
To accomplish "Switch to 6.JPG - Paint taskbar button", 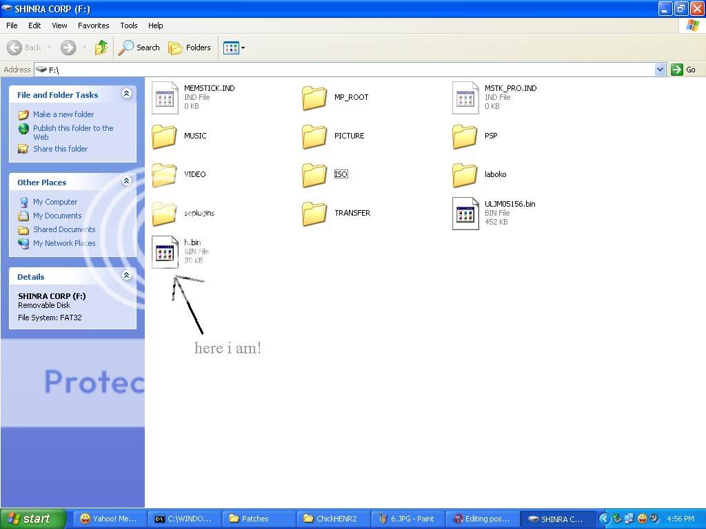I will pyautogui.click(x=408, y=519).
